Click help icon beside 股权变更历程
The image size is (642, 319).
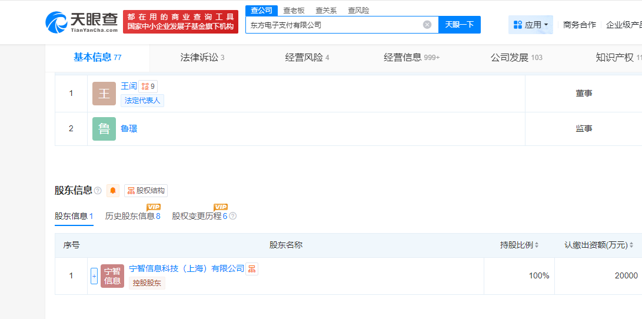pos(233,216)
